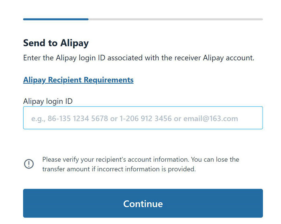281x224 pixels.
Task: Click the Continue button
Action: [x=143, y=203]
